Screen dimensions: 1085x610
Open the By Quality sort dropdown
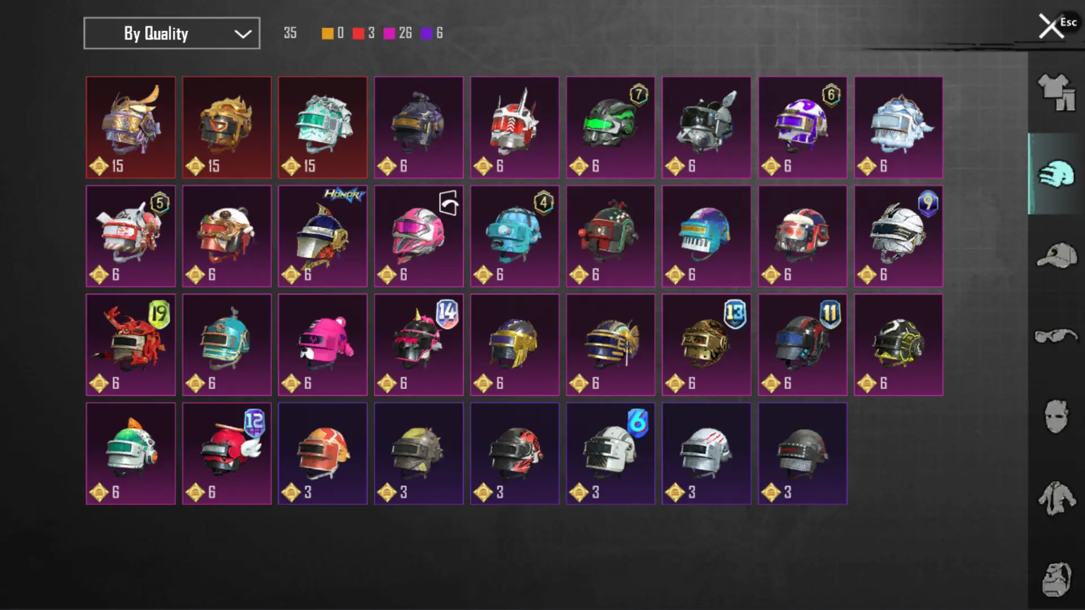click(172, 33)
